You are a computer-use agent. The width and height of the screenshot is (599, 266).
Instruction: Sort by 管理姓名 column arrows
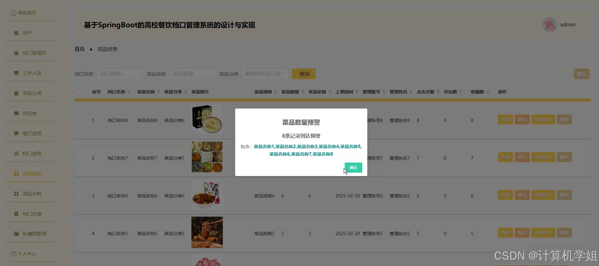(411, 92)
